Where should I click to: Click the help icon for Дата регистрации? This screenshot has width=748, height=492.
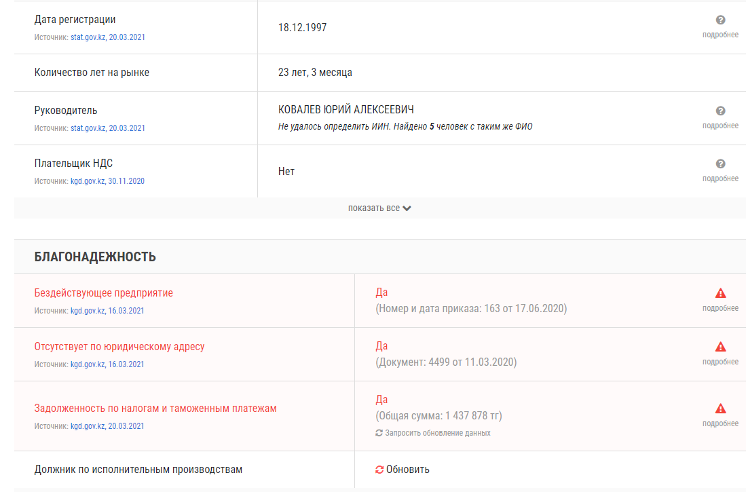click(x=720, y=20)
